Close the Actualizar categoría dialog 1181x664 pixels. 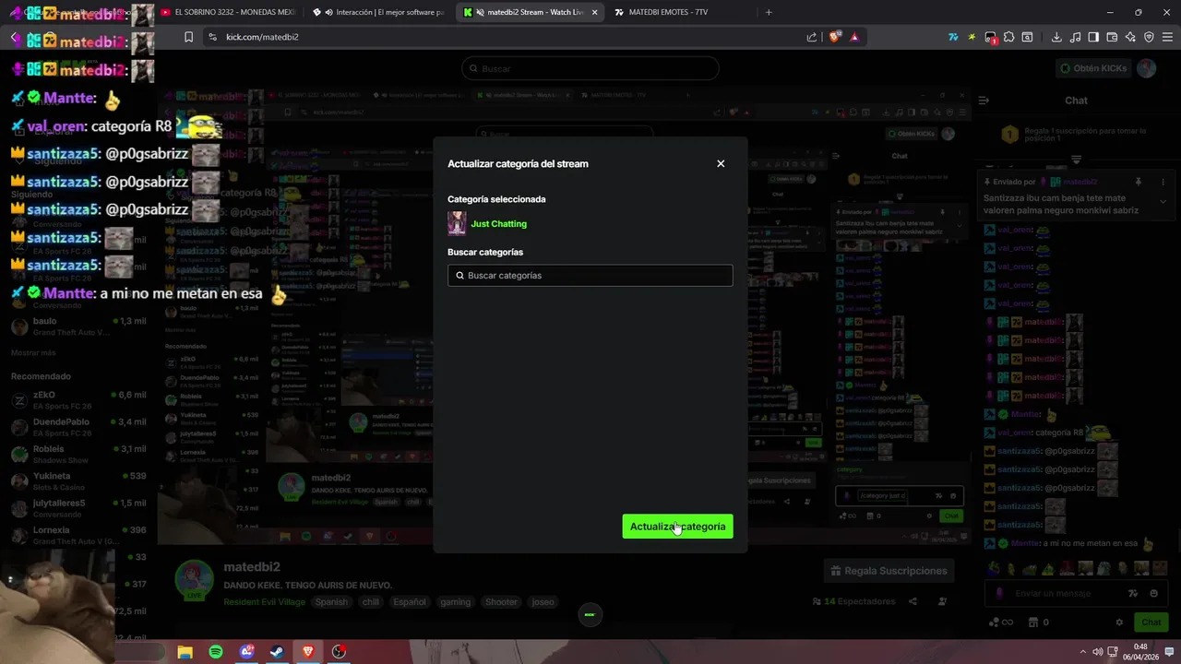[x=721, y=163]
